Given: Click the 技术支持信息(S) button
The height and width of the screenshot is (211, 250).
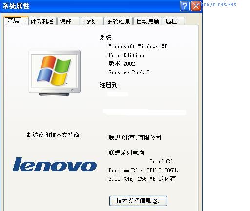Looking at the screenshot, I should [138, 201].
